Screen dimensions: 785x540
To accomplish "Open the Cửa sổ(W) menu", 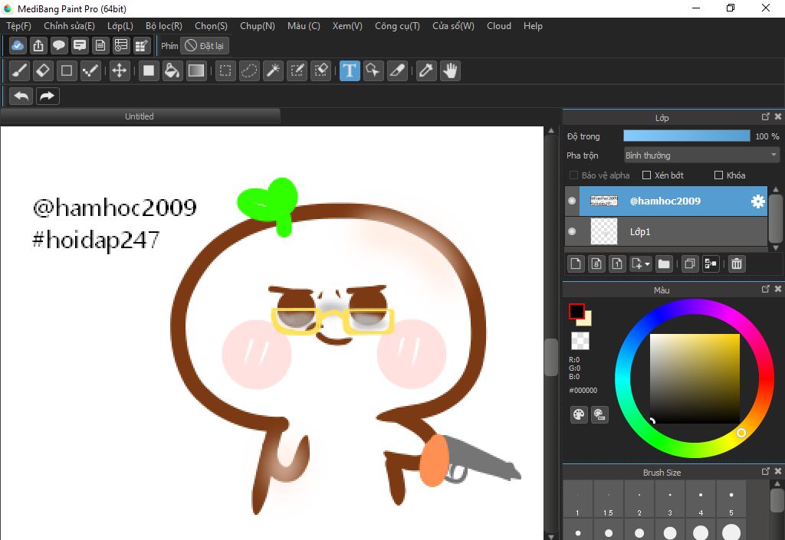I will point(453,26).
